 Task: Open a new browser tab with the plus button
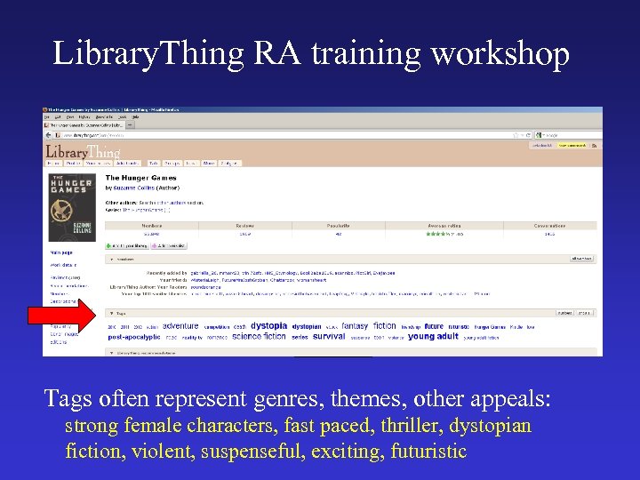pos(130,125)
